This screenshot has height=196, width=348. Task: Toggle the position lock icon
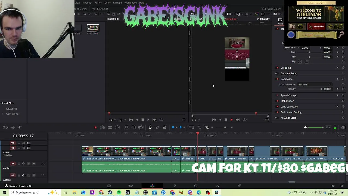164,127
